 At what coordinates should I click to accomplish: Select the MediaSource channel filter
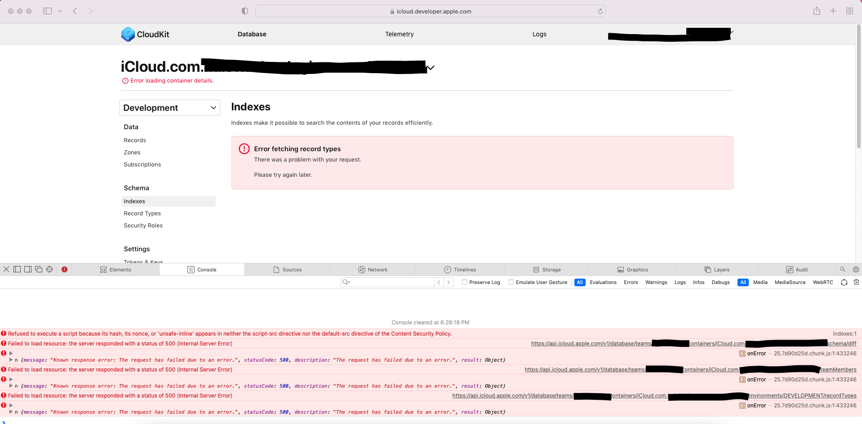coord(790,282)
